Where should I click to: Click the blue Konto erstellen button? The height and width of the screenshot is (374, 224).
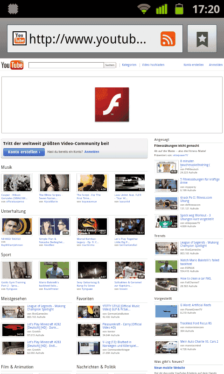pos(24,152)
